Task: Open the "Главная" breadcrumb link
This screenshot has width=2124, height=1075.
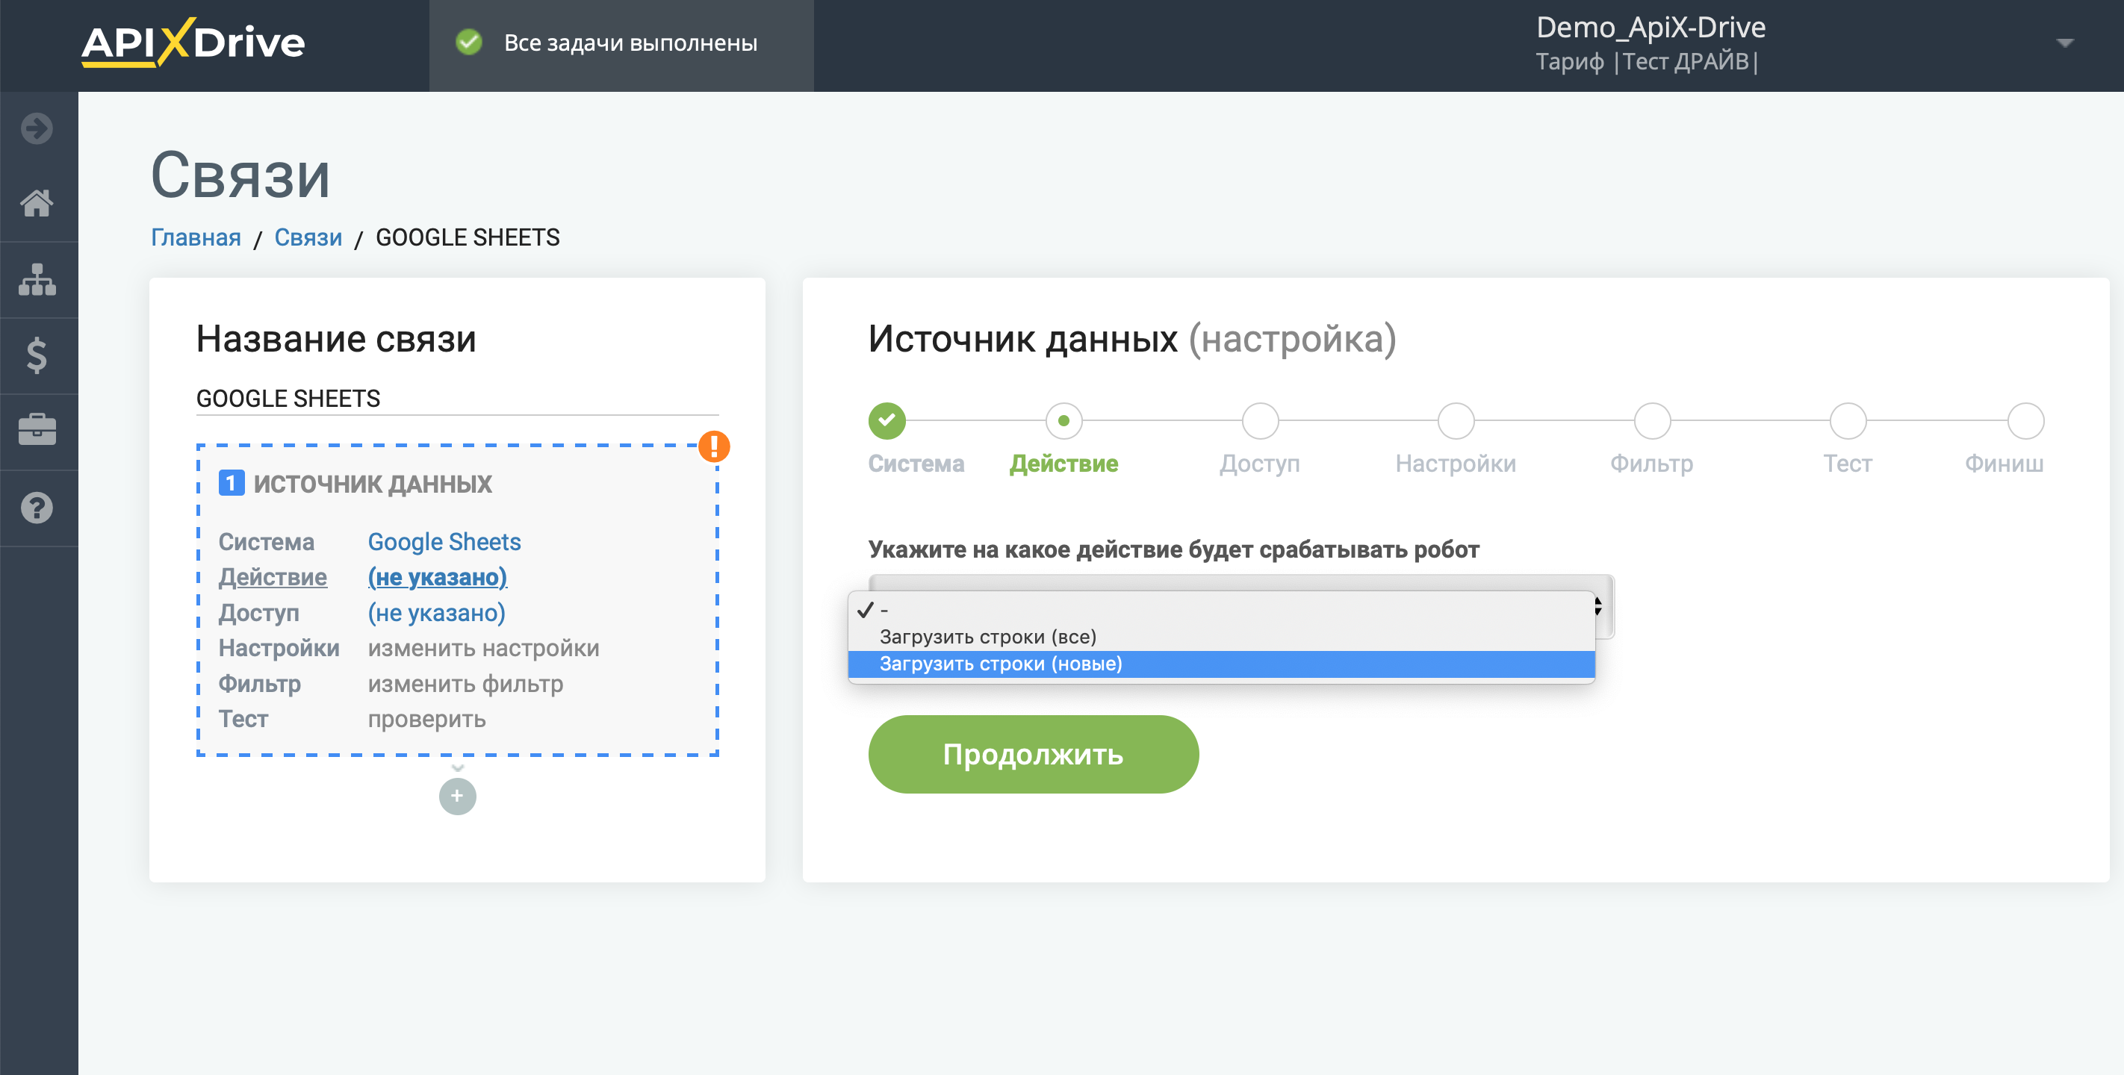Action: [x=196, y=237]
